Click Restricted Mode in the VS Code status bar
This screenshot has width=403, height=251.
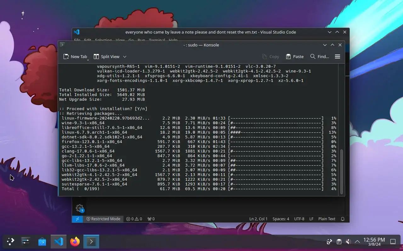103,219
